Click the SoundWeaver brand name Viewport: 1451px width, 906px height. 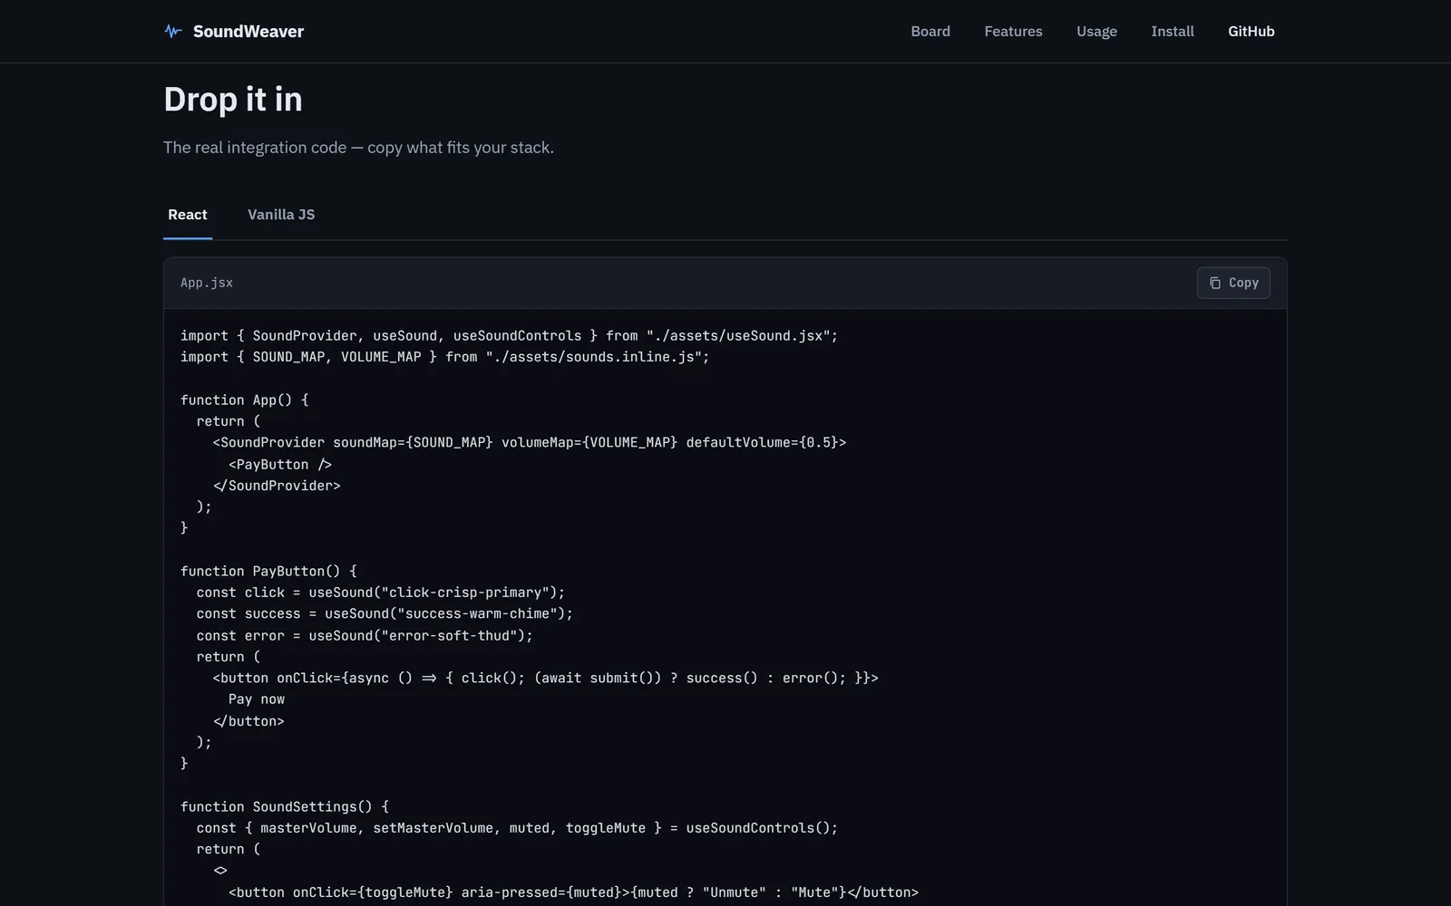tap(248, 32)
